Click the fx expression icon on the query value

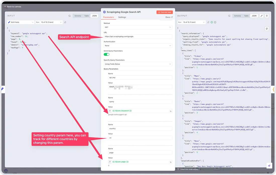(x=110, y=111)
